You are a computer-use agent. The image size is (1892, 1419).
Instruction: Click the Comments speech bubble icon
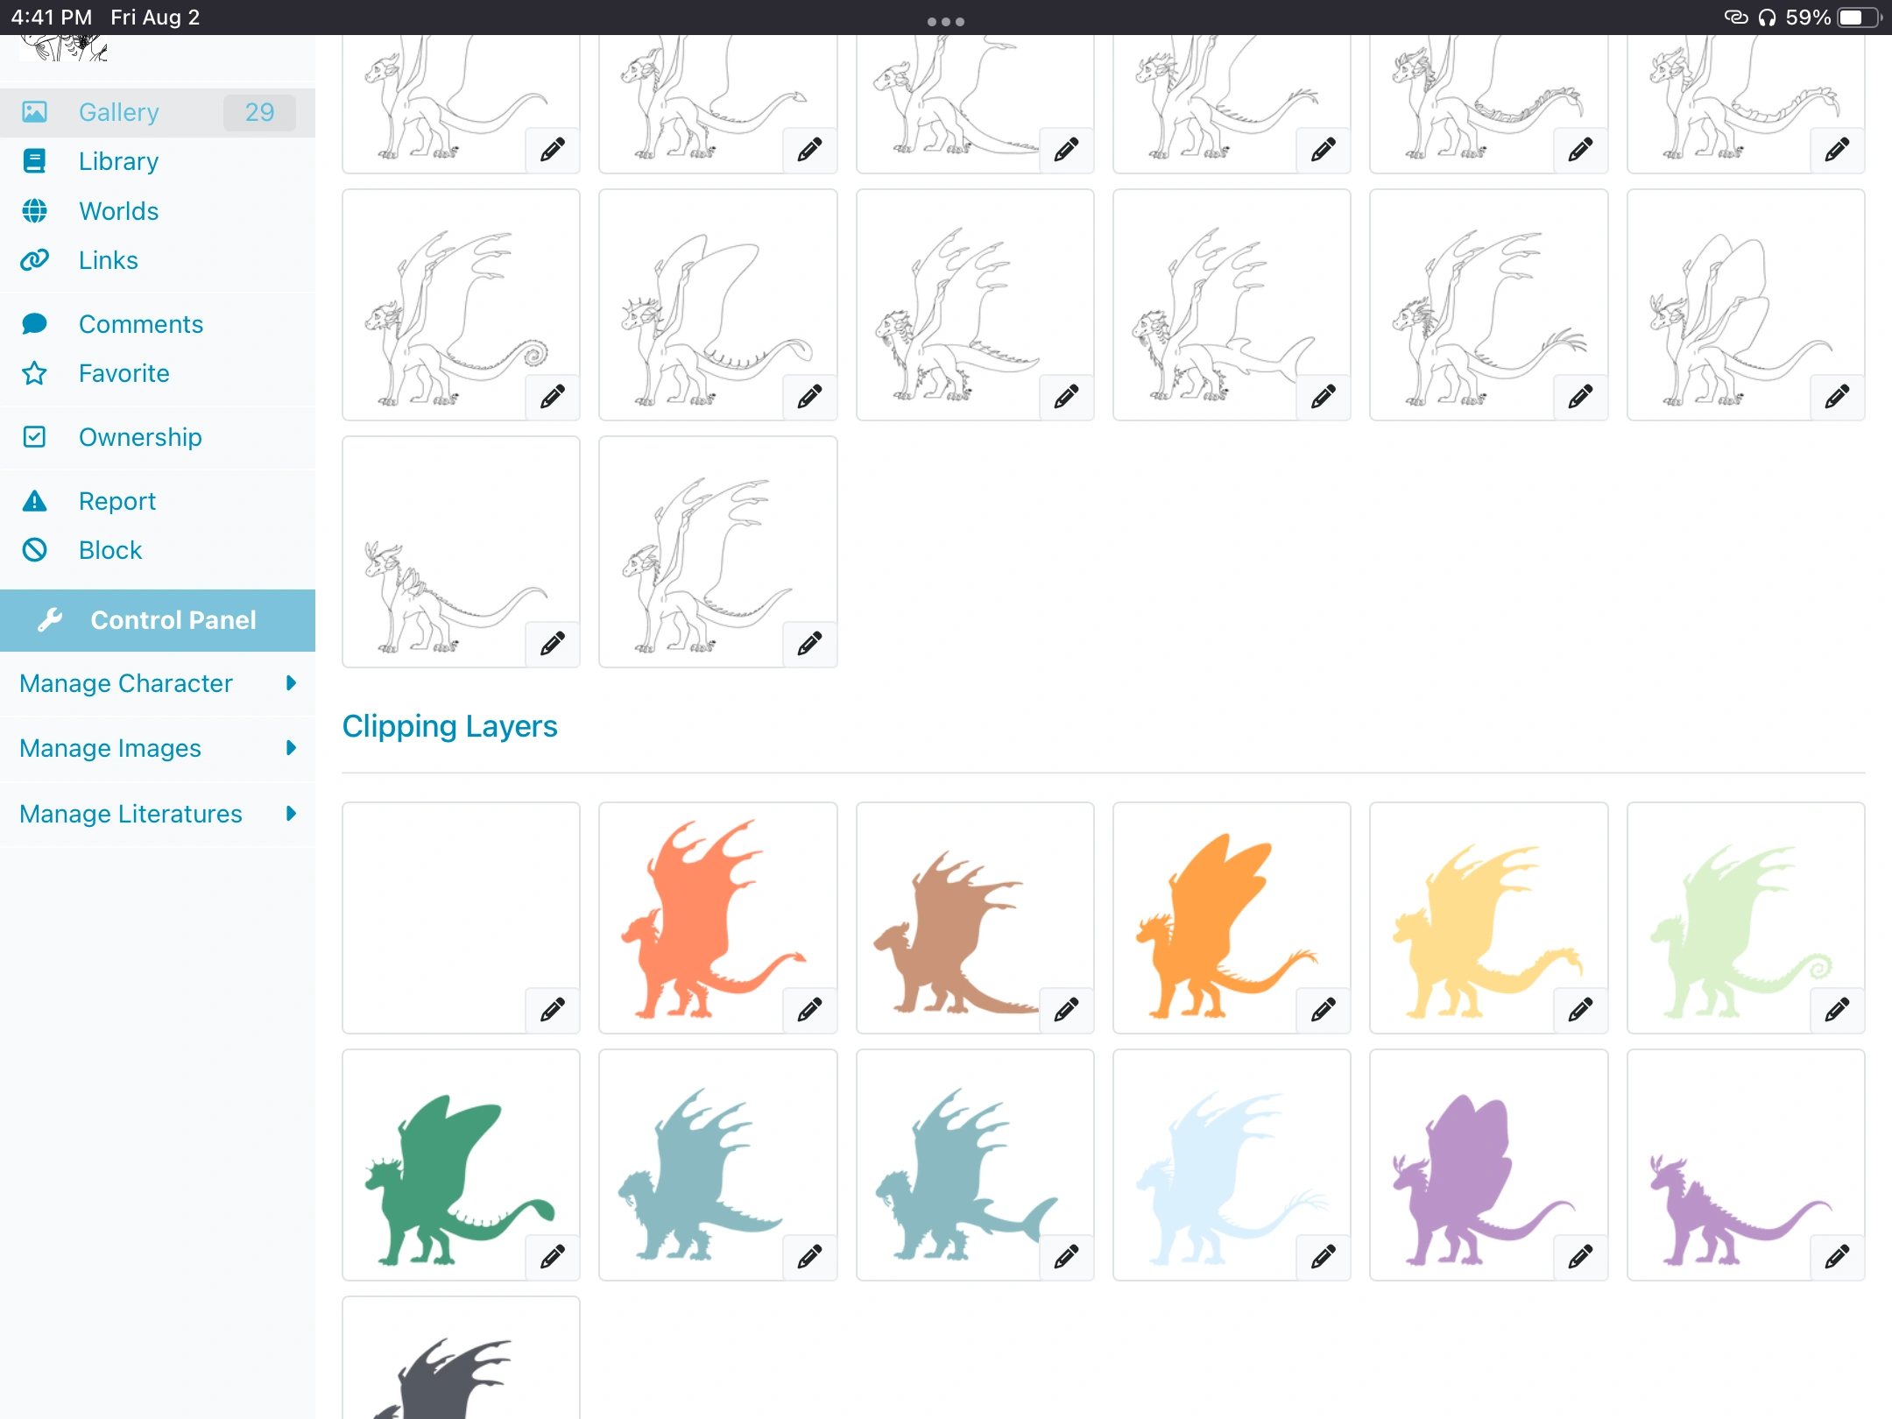pyautogui.click(x=34, y=324)
